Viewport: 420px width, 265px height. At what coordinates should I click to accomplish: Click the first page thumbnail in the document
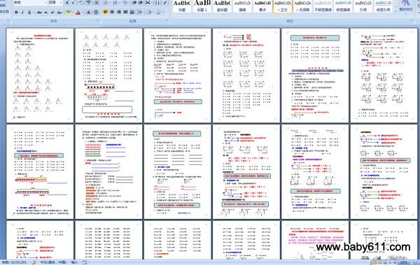[40, 76]
